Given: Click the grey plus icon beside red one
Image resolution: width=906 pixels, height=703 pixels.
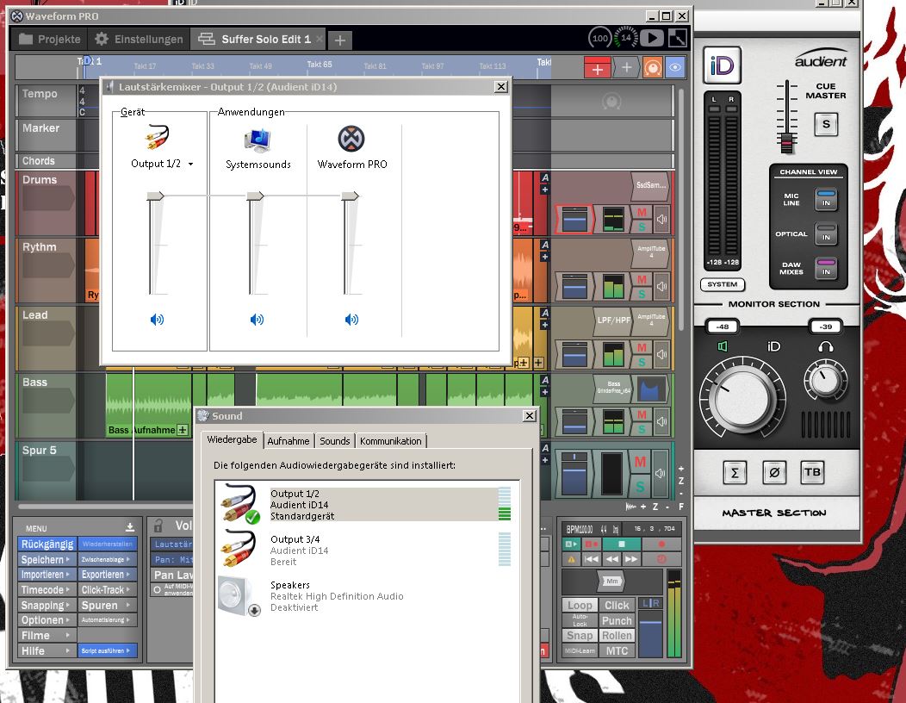Looking at the screenshot, I should click(626, 69).
